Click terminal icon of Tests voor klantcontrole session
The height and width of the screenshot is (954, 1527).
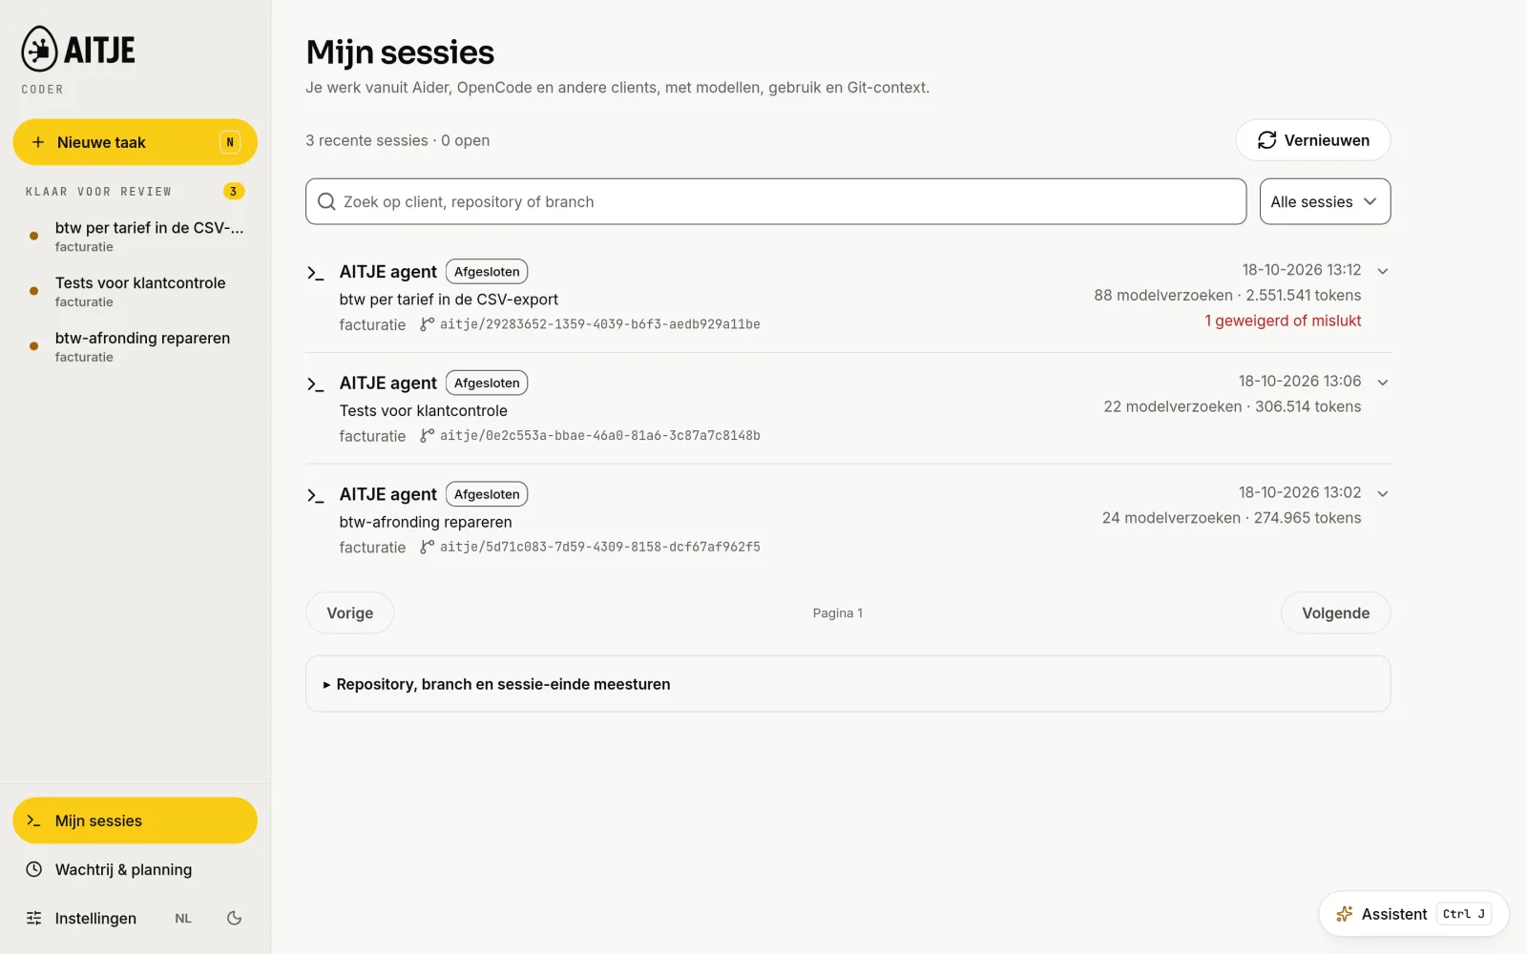pos(315,384)
